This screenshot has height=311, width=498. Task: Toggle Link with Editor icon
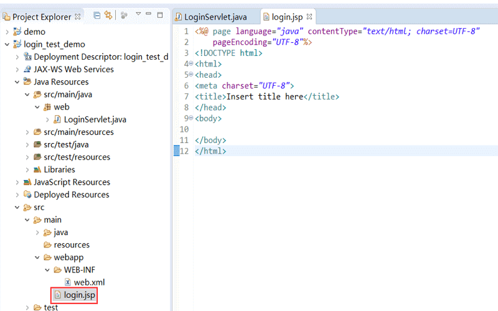coord(108,15)
